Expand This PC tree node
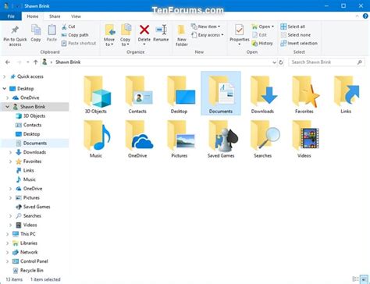The width and height of the screenshot is (370, 284). [7, 234]
